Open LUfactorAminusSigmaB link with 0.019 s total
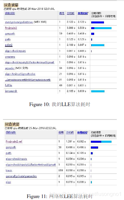This screenshot has width=124, height=200. click(31, 165)
